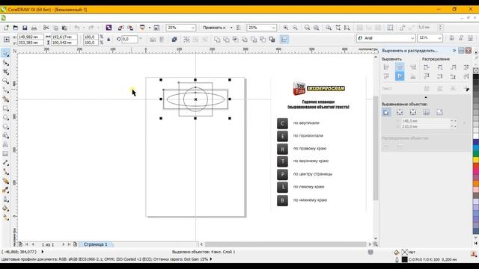The width and height of the screenshot is (479, 269).
Task: Select the Ellipse tool in the toolbox
Action: pos(5,117)
